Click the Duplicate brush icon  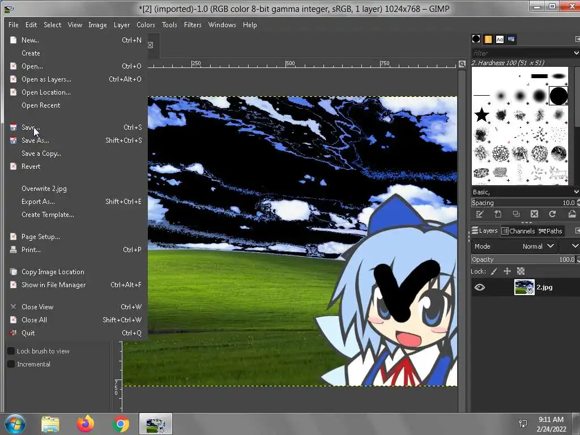516,214
